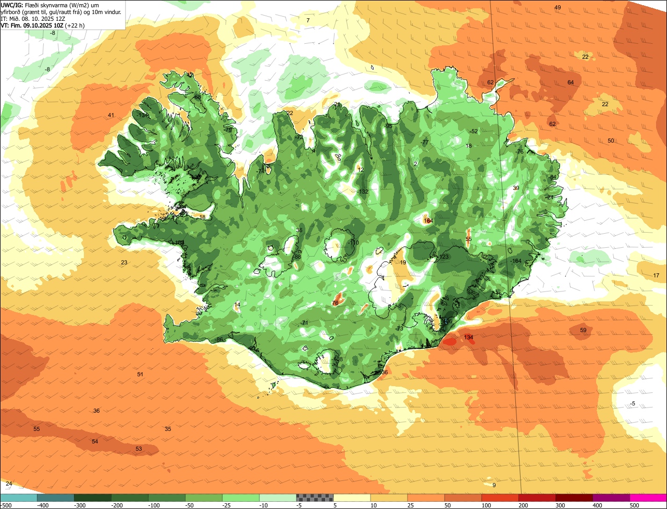Click the value '59' over the sea
Screen dimensions: 667x509
click(583, 330)
